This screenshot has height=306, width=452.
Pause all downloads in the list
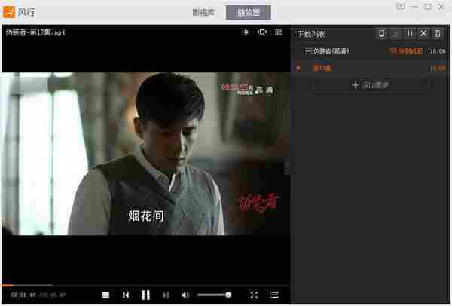[409, 33]
